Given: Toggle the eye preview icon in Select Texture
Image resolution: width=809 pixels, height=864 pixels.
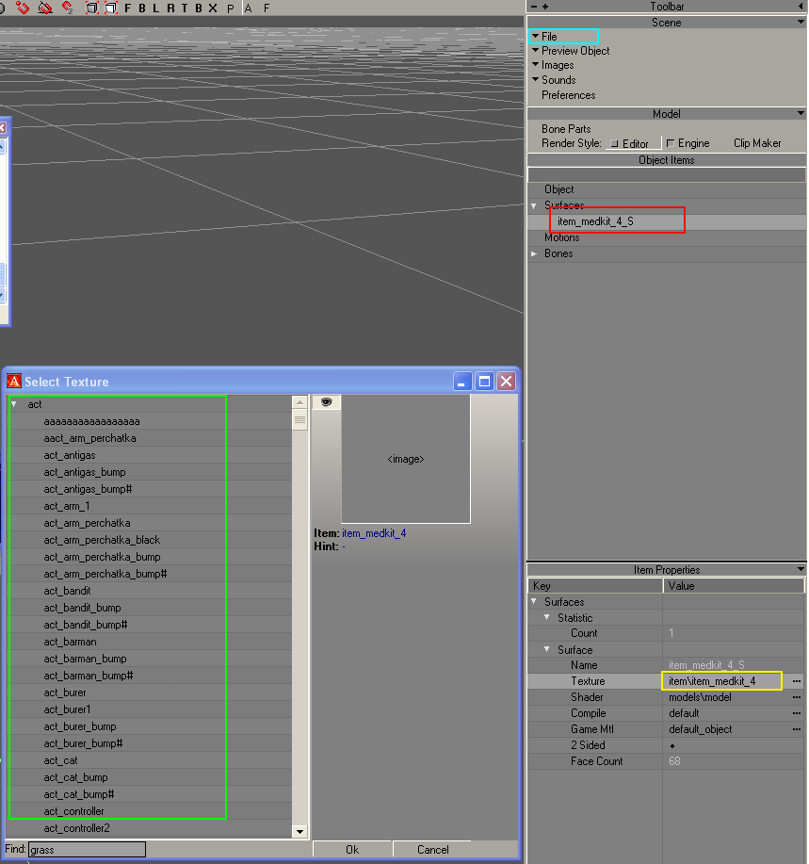Looking at the screenshot, I should click(326, 402).
